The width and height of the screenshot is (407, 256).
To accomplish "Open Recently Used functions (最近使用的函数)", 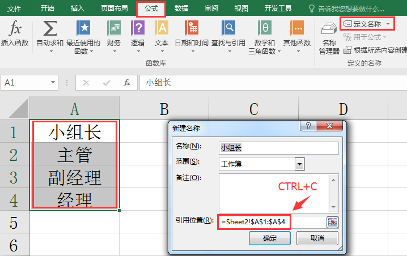I will [x=83, y=37].
